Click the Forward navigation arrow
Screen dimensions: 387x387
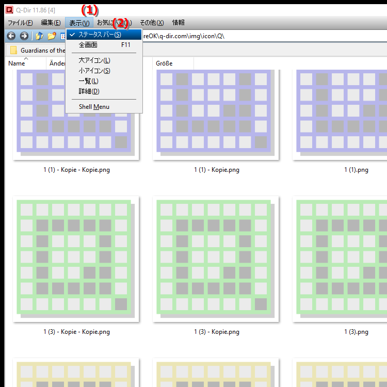click(x=24, y=36)
